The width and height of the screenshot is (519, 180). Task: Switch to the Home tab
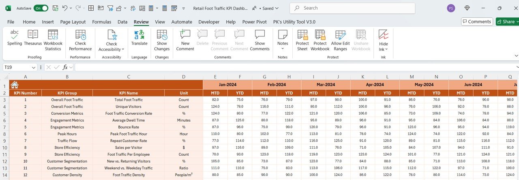pyautogui.click(x=29, y=22)
